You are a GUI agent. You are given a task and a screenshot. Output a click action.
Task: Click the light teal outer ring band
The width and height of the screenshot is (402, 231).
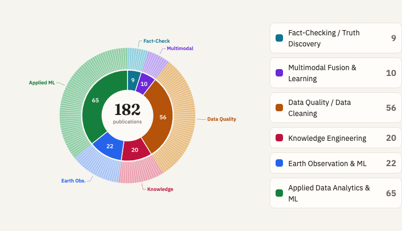coord(136,59)
